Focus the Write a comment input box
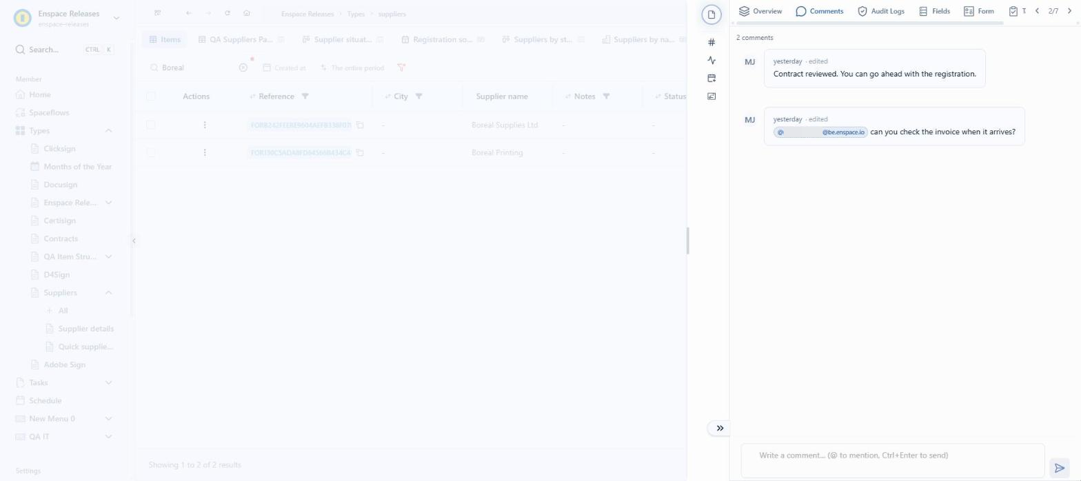 893,460
